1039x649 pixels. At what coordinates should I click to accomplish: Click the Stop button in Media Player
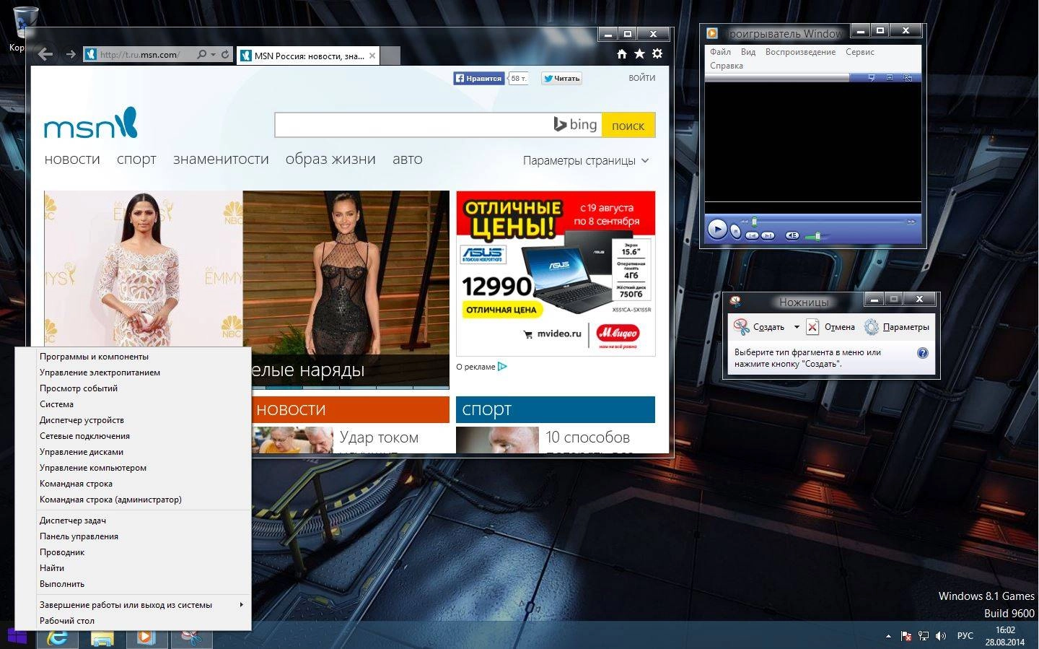[735, 231]
